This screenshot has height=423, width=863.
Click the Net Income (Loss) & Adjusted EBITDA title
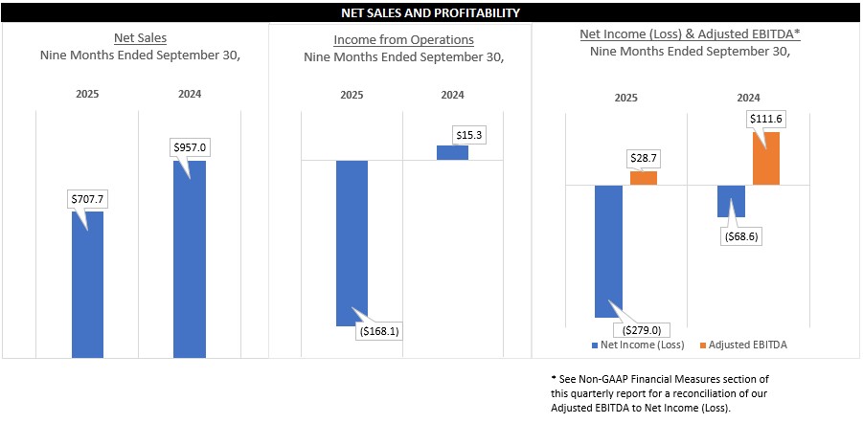click(690, 33)
